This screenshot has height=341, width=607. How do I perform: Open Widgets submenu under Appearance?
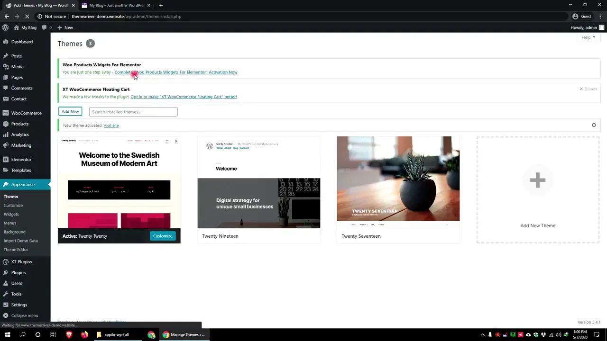click(11, 214)
